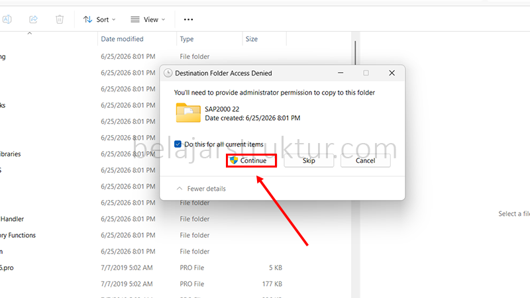
Task: Sort by the Type column header
Action: coord(187,39)
